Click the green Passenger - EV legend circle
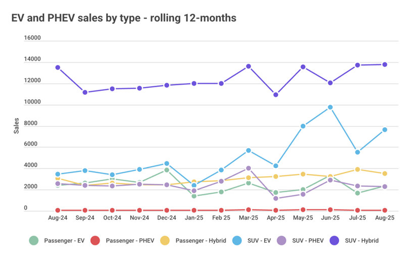 [x=33, y=241]
